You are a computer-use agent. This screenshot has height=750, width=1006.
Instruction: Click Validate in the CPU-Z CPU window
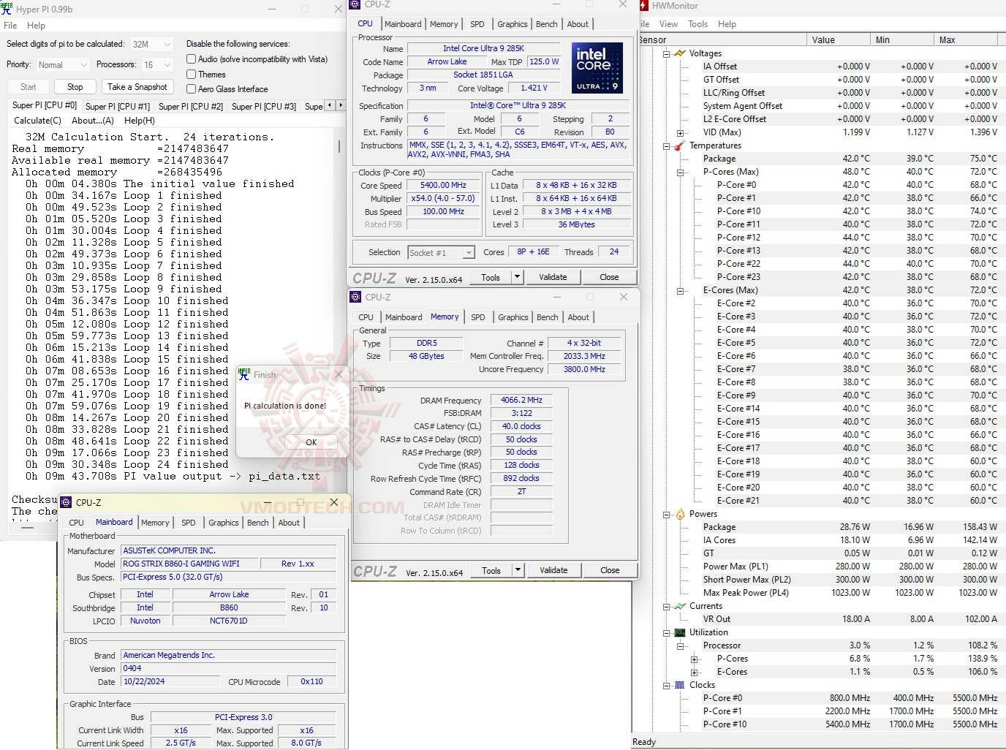[x=553, y=277]
